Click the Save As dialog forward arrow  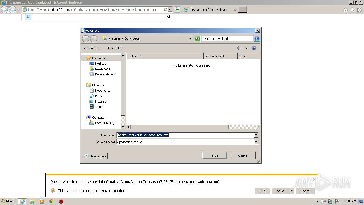click(94, 39)
